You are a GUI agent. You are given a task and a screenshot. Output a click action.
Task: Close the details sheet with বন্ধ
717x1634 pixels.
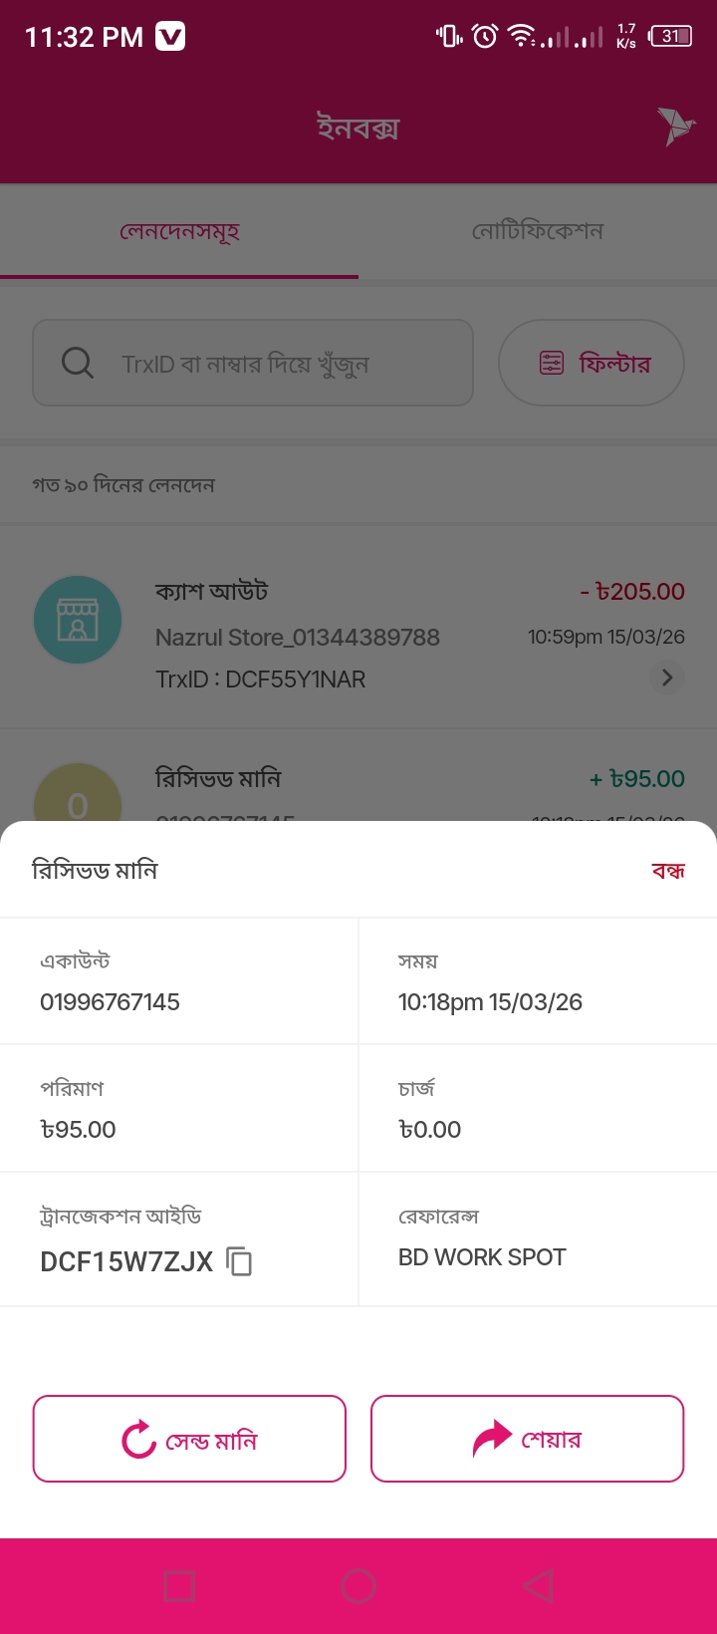click(668, 871)
